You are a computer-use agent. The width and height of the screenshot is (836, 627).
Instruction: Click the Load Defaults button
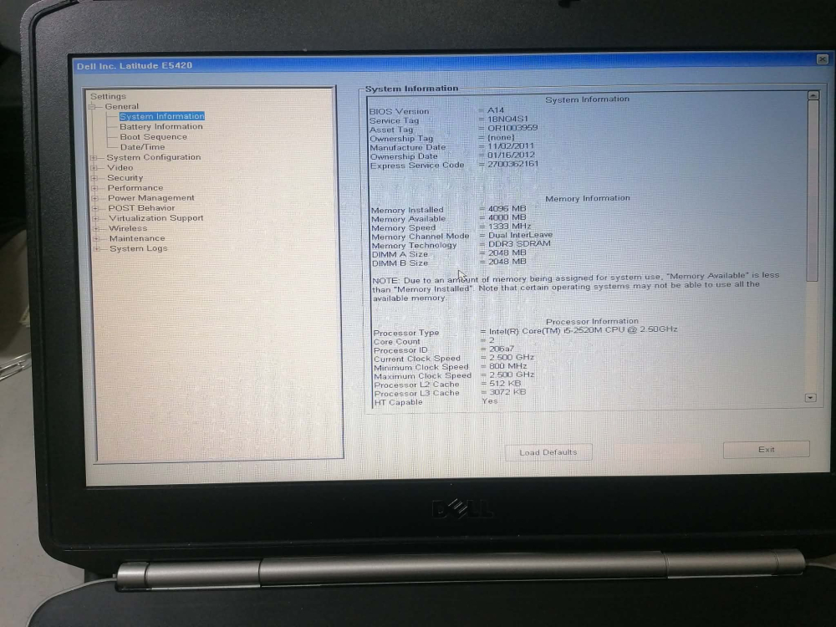[x=548, y=451]
